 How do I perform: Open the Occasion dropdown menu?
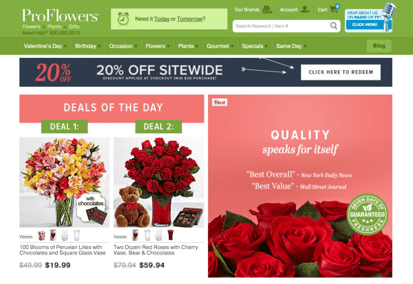click(x=123, y=46)
